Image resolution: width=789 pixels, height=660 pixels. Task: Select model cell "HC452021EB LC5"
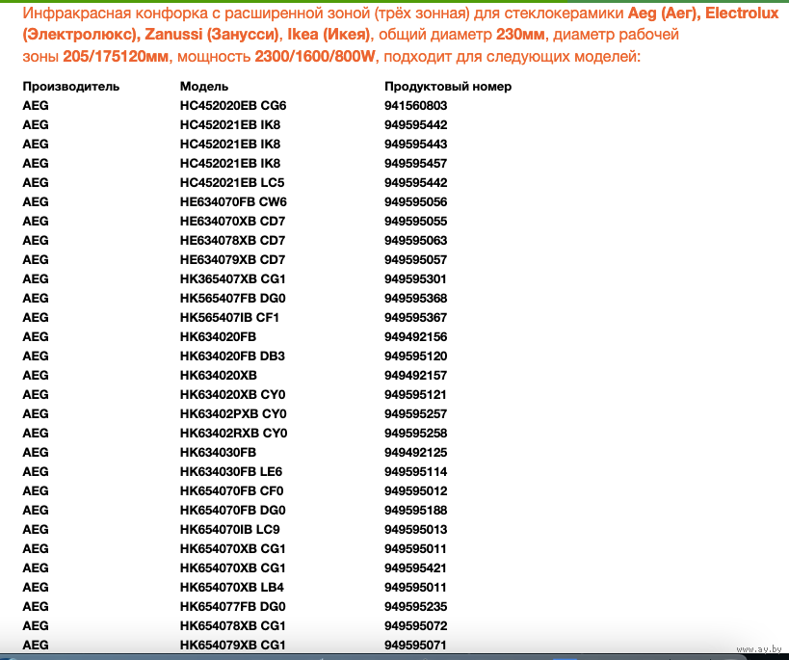(232, 183)
